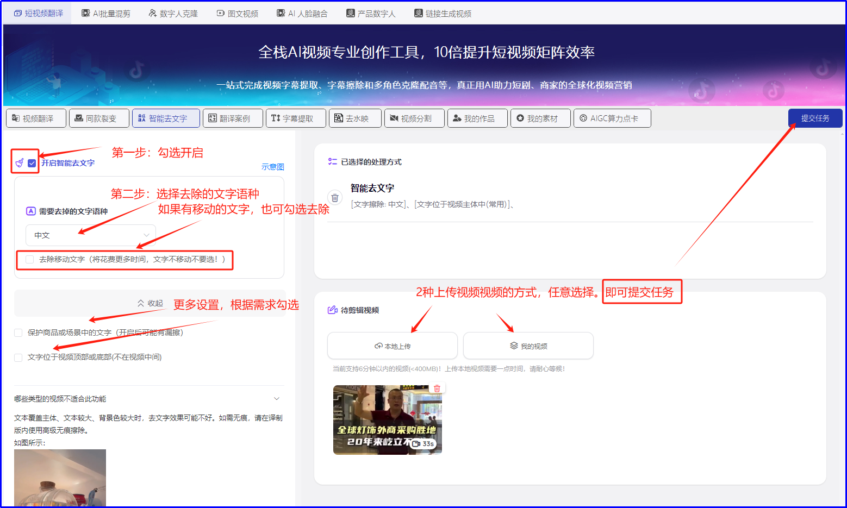Enable 保护商品或场景中的文字 option

tap(18, 333)
